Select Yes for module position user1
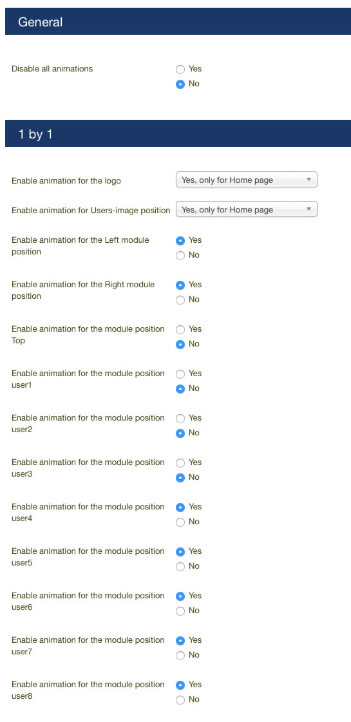Image resolution: width=351 pixels, height=722 pixels. 180,374
